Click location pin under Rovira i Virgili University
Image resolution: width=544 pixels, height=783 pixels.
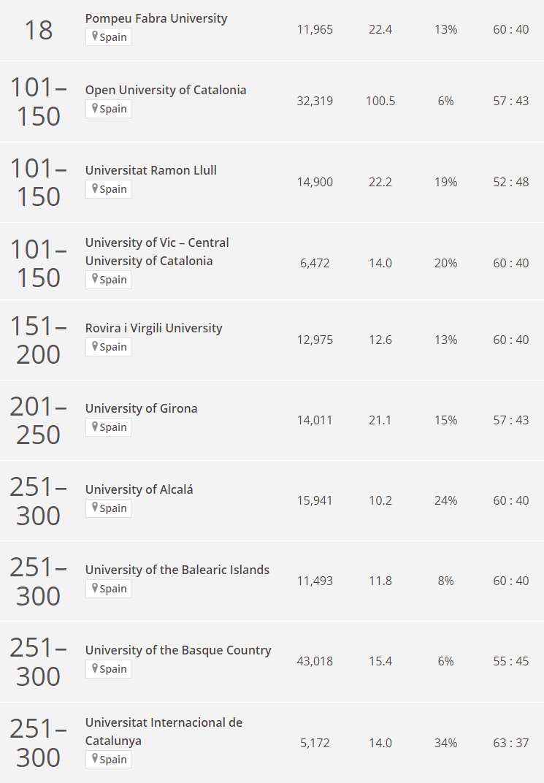click(94, 346)
